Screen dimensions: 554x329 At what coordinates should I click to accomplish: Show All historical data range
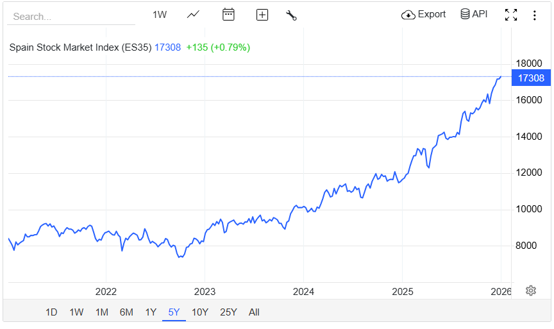(x=254, y=312)
